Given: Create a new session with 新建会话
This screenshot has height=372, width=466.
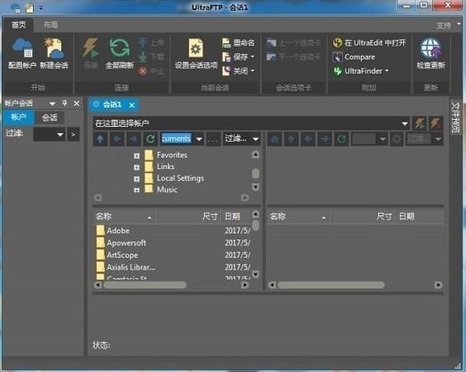Looking at the screenshot, I should coord(53,47).
